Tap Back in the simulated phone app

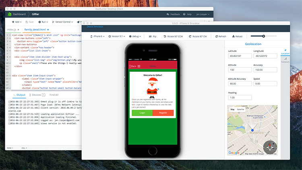tap(132, 67)
